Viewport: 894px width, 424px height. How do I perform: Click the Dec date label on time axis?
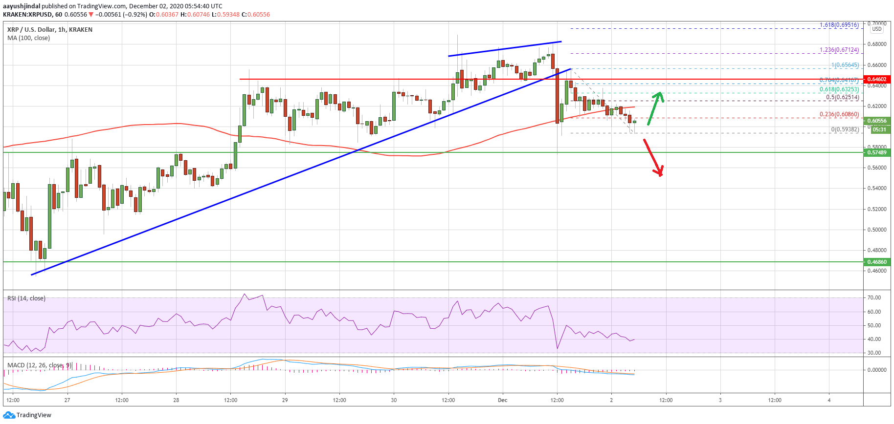[503, 400]
